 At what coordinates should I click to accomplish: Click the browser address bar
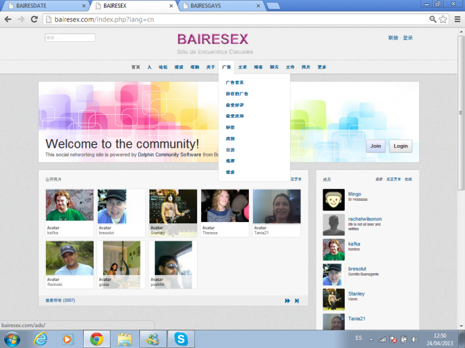point(236,20)
